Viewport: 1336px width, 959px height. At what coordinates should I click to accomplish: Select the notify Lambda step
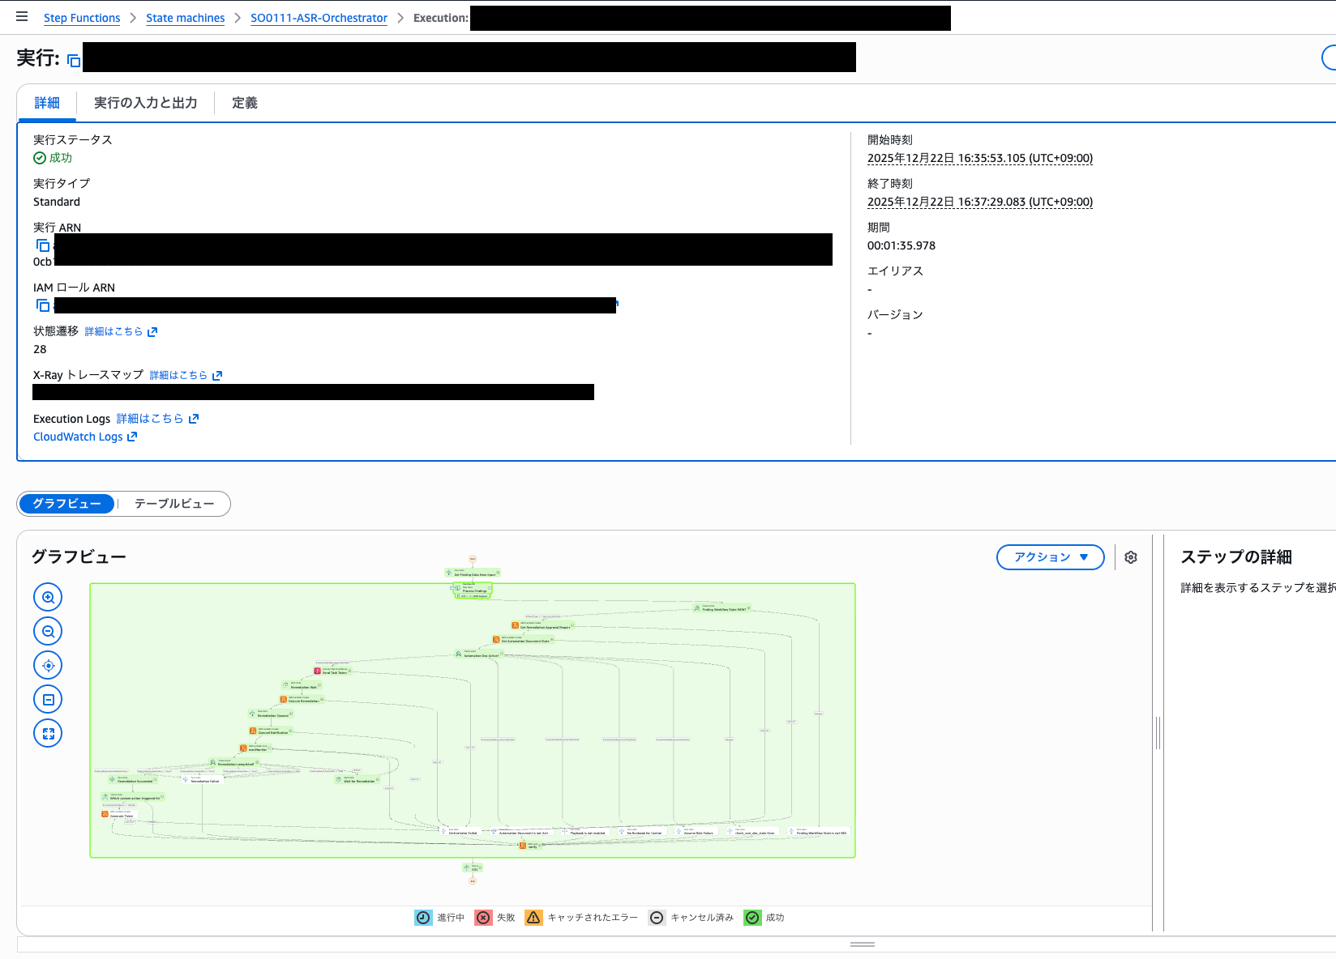530,846
